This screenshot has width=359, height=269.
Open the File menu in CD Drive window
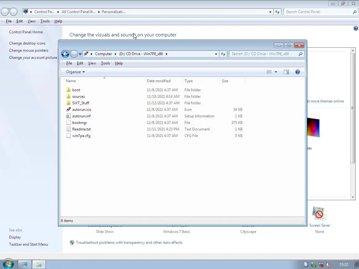click(69, 63)
